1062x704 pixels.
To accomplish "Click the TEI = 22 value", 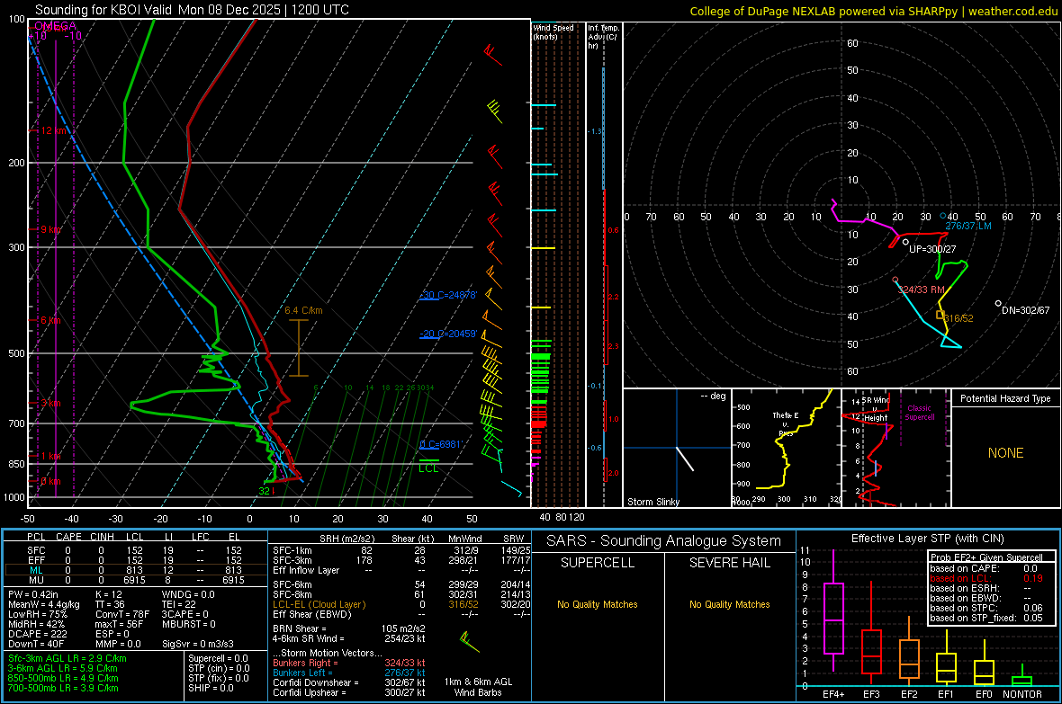I will 179,604.
